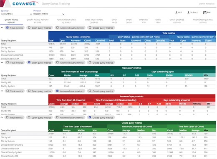
Task: Click Clinical Site by DM/SSG in Total metrics
Action: pos(12,55)
